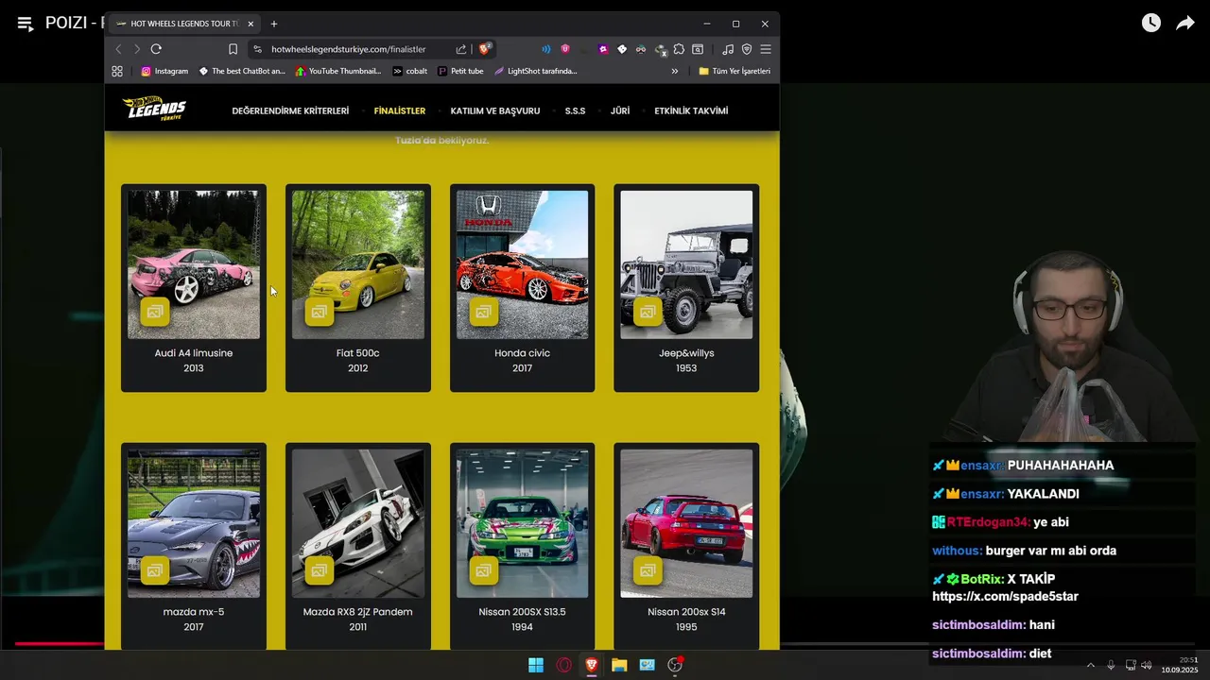This screenshot has width=1210, height=680.
Task: Open the gallery icon on the Fiat 500c card
Action: [x=320, y=312]
